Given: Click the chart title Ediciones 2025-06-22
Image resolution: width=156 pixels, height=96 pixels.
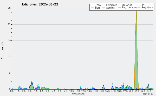Looking at the screenshot, I should click(40, 4).
